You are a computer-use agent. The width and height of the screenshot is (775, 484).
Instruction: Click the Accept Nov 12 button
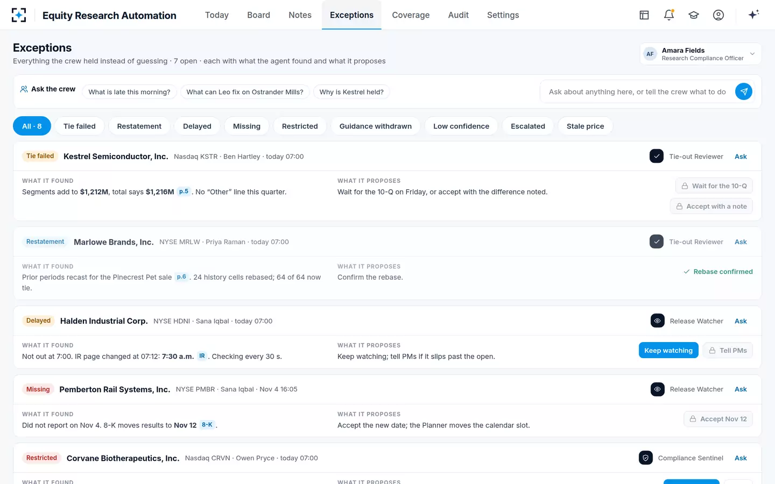(718, 419)
